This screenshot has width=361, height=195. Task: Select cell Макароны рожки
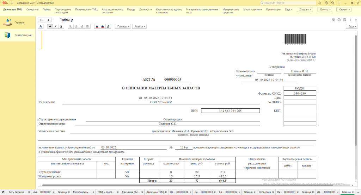[x=67, y=176]
